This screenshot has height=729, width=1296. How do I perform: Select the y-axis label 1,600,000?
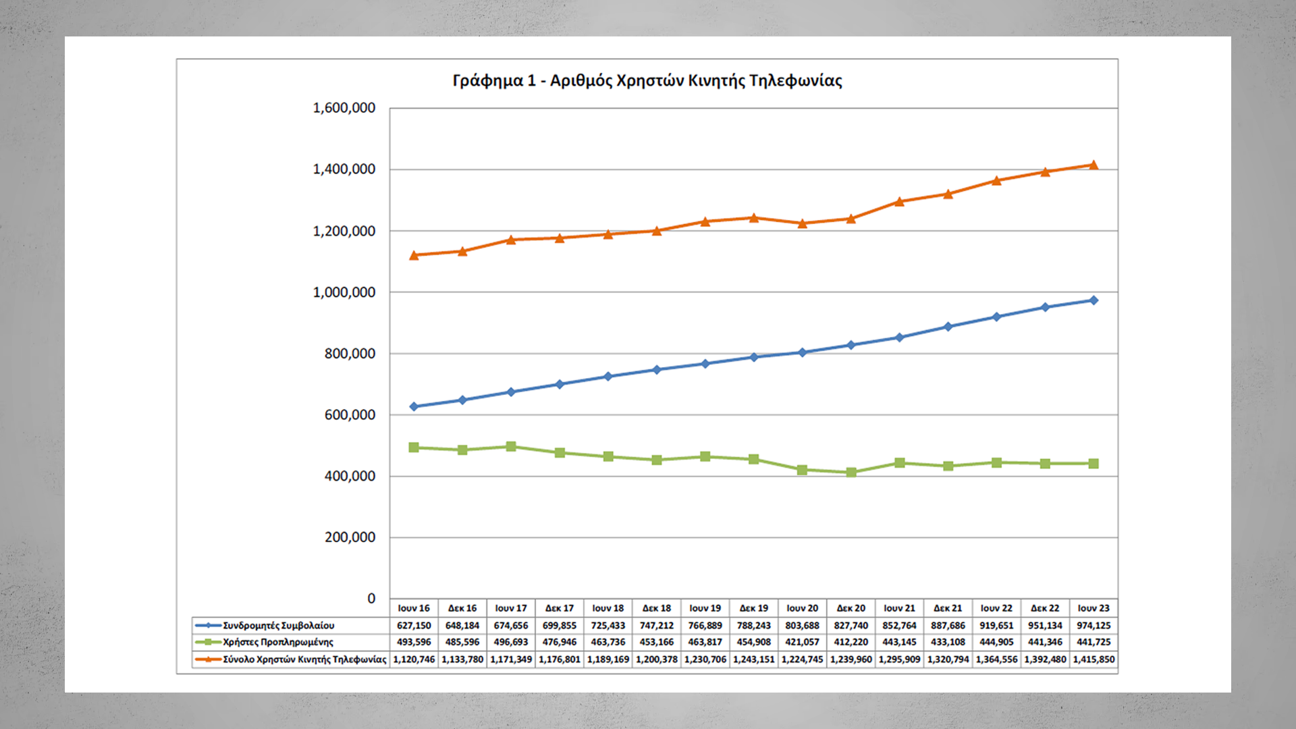[x=344, y=108]
